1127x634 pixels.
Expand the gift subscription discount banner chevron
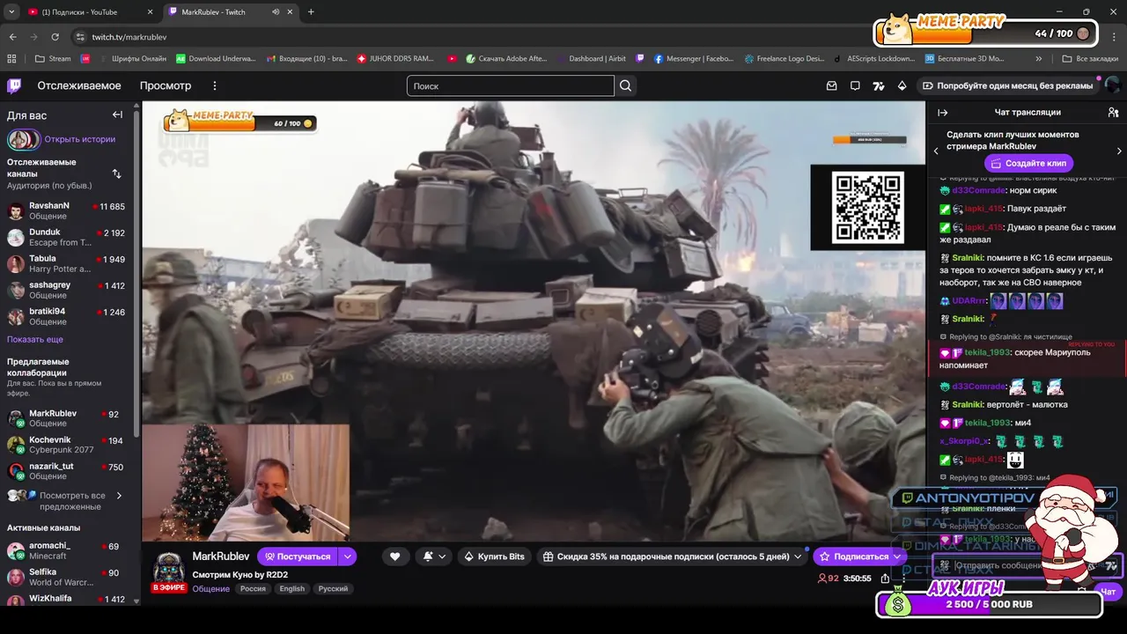(x=798, y=556)
